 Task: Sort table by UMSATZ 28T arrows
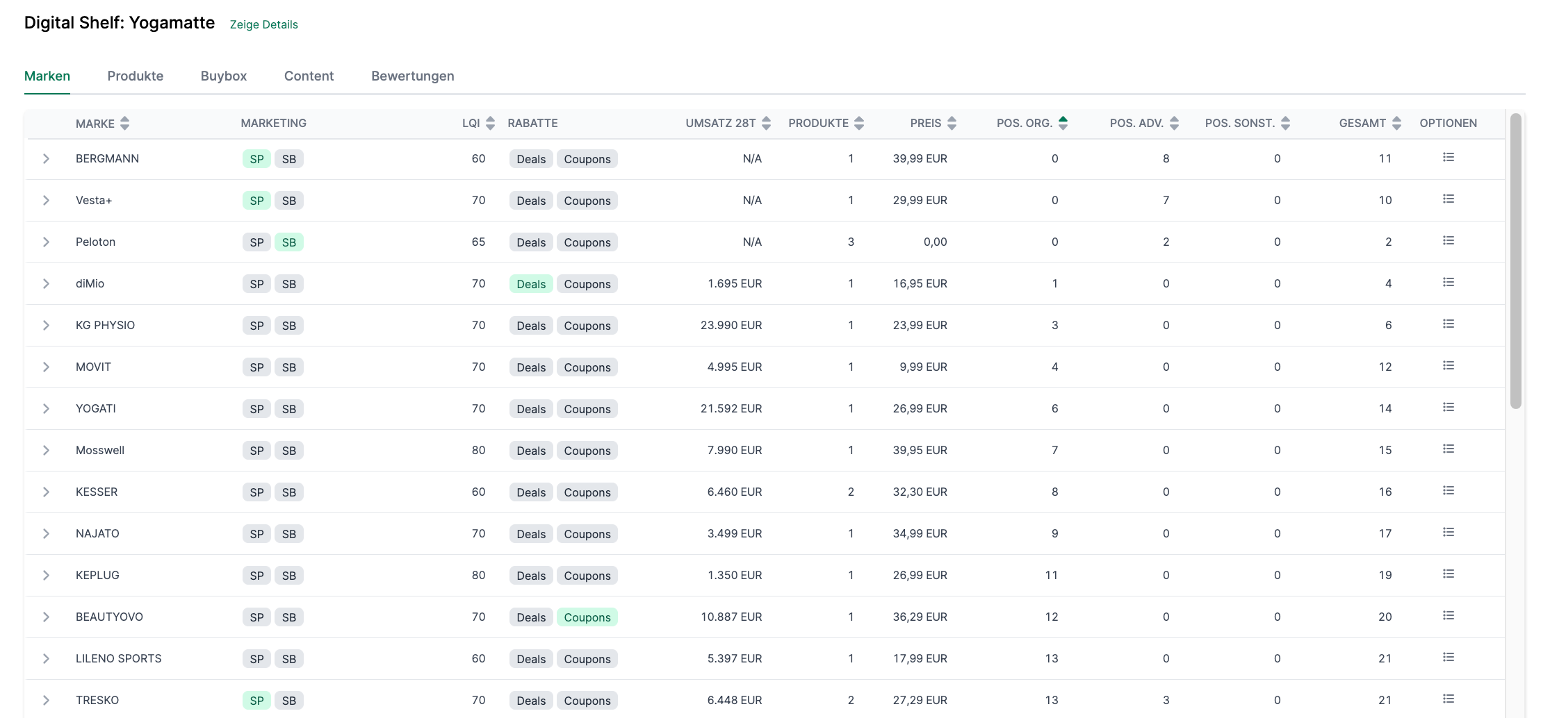(766, 123)
